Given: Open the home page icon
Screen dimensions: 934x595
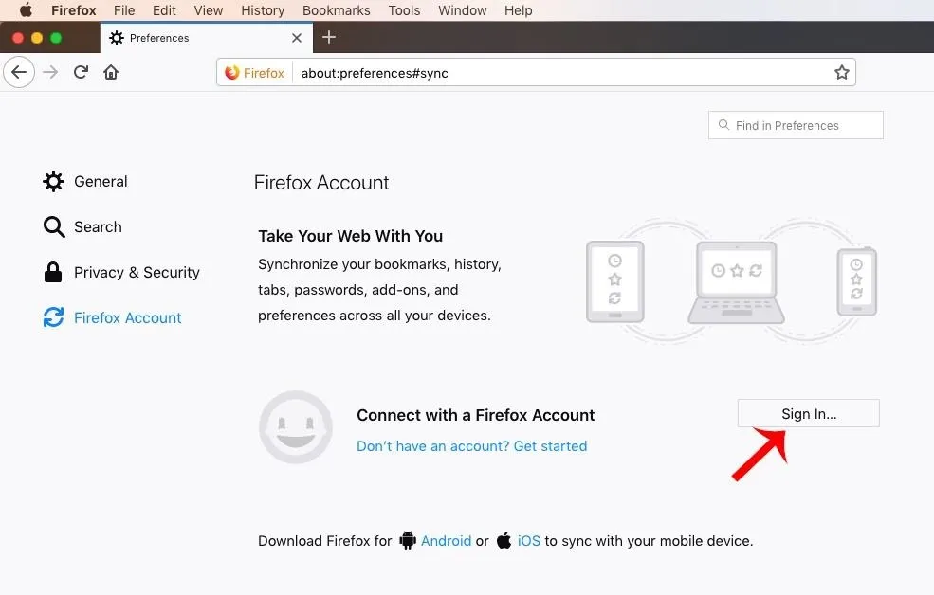Looking at the screenshot, I should [x=111, y=72].
